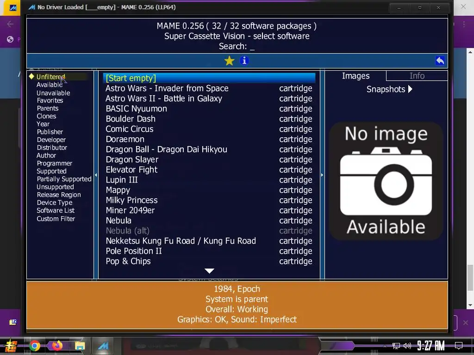Choose the Favorites filter
The image size is (474, 355).
click(50, 100)
